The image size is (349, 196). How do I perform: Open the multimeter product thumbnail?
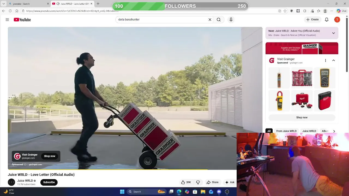pos(324,78)
